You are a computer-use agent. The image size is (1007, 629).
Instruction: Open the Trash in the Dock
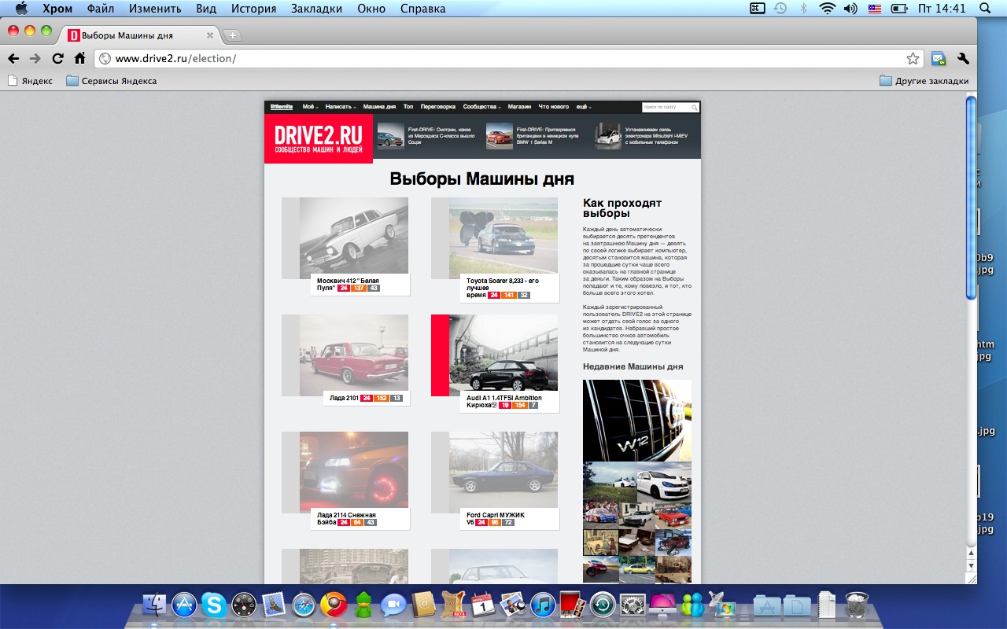pyautogui.click(x=857, y=604)
